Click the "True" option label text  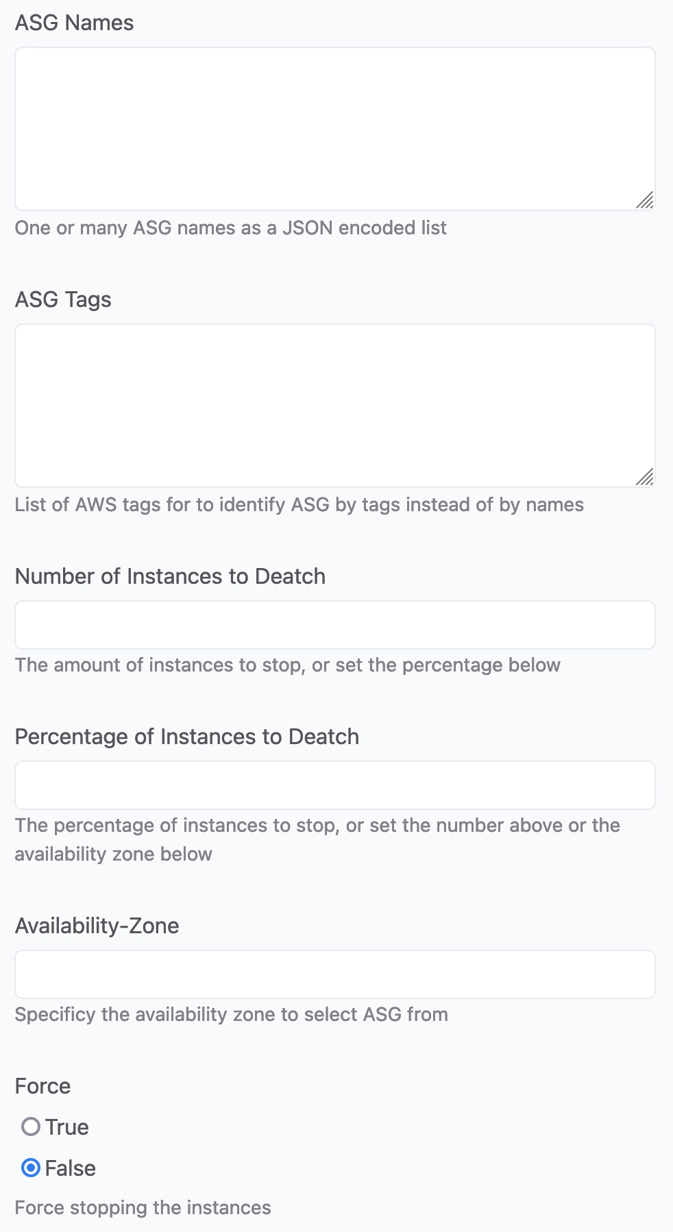[67, 1127]
